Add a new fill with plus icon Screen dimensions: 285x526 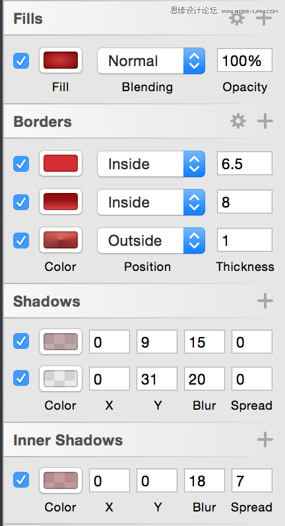[264, 18]
